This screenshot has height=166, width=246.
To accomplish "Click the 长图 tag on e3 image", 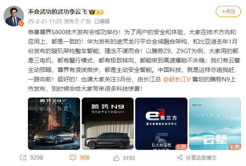I will click(x=181, y=147).
